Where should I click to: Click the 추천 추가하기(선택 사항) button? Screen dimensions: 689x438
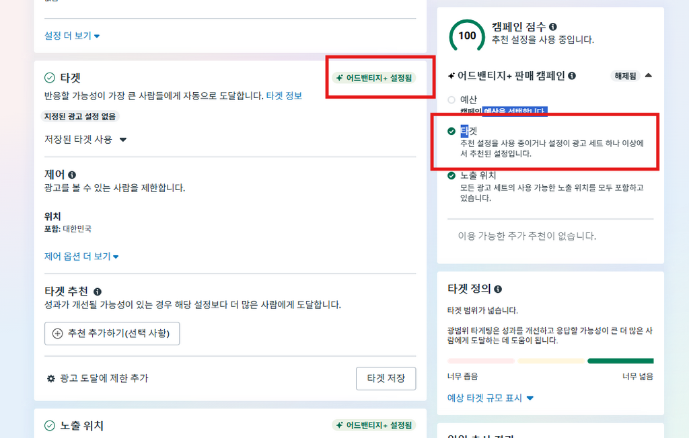click(x=112, y=334)
